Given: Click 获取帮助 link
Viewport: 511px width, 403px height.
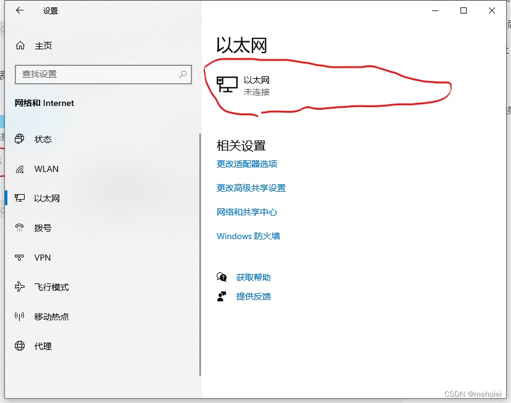Looking at the screenshot, I should 253,277.
